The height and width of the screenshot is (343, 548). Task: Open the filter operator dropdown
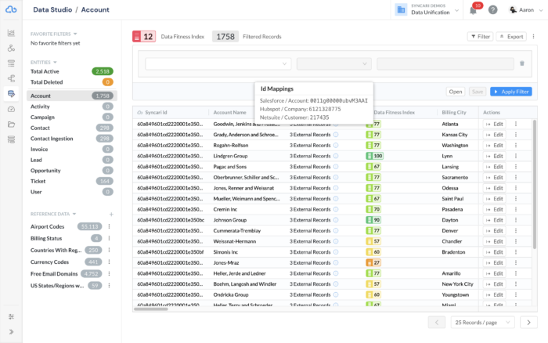333,63
